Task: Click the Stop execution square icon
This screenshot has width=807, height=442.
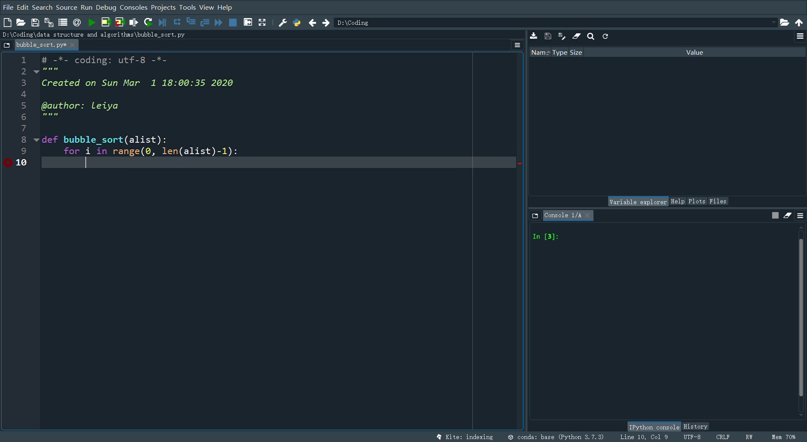Action: 233,22
